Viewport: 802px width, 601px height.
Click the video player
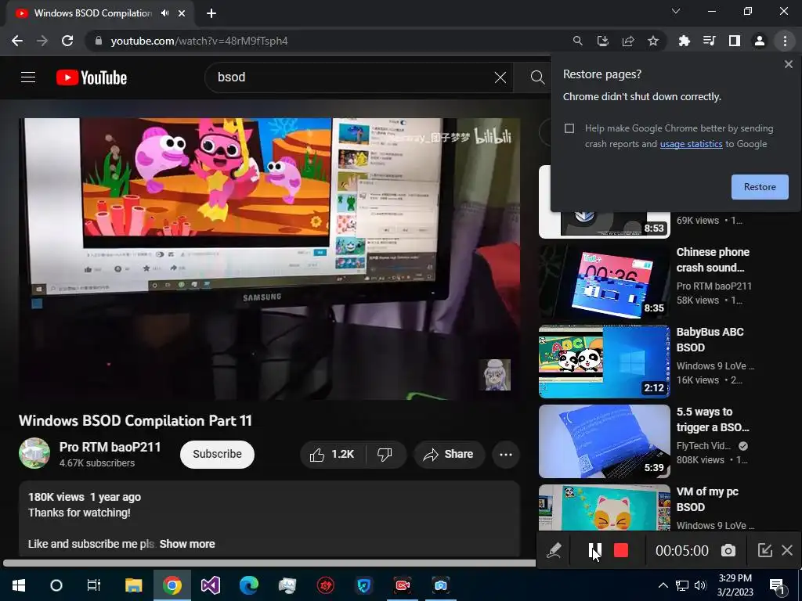269,259
